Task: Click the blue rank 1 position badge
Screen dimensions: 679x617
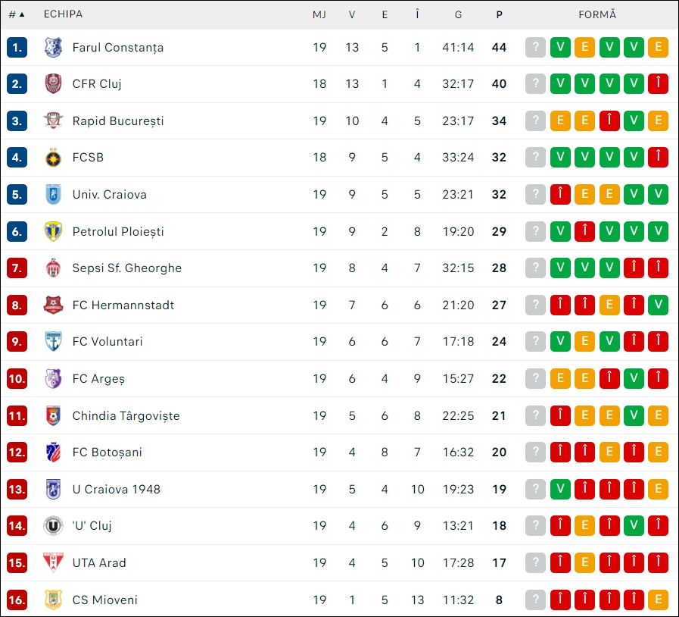Action: pyautogui.click(x=17, y=47)
